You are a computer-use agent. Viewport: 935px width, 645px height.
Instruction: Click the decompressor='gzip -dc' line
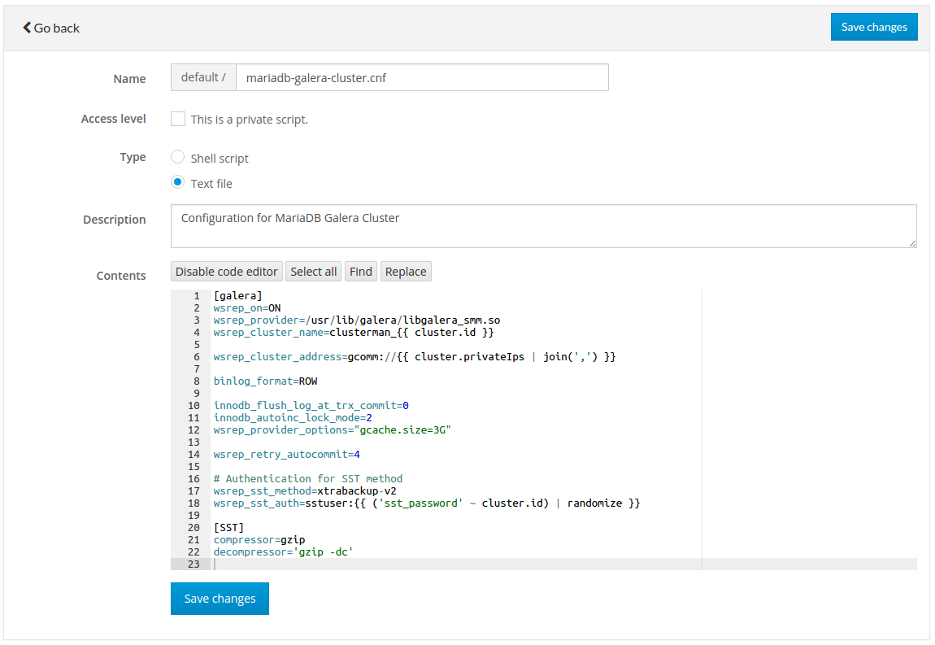tap(283, 552)
